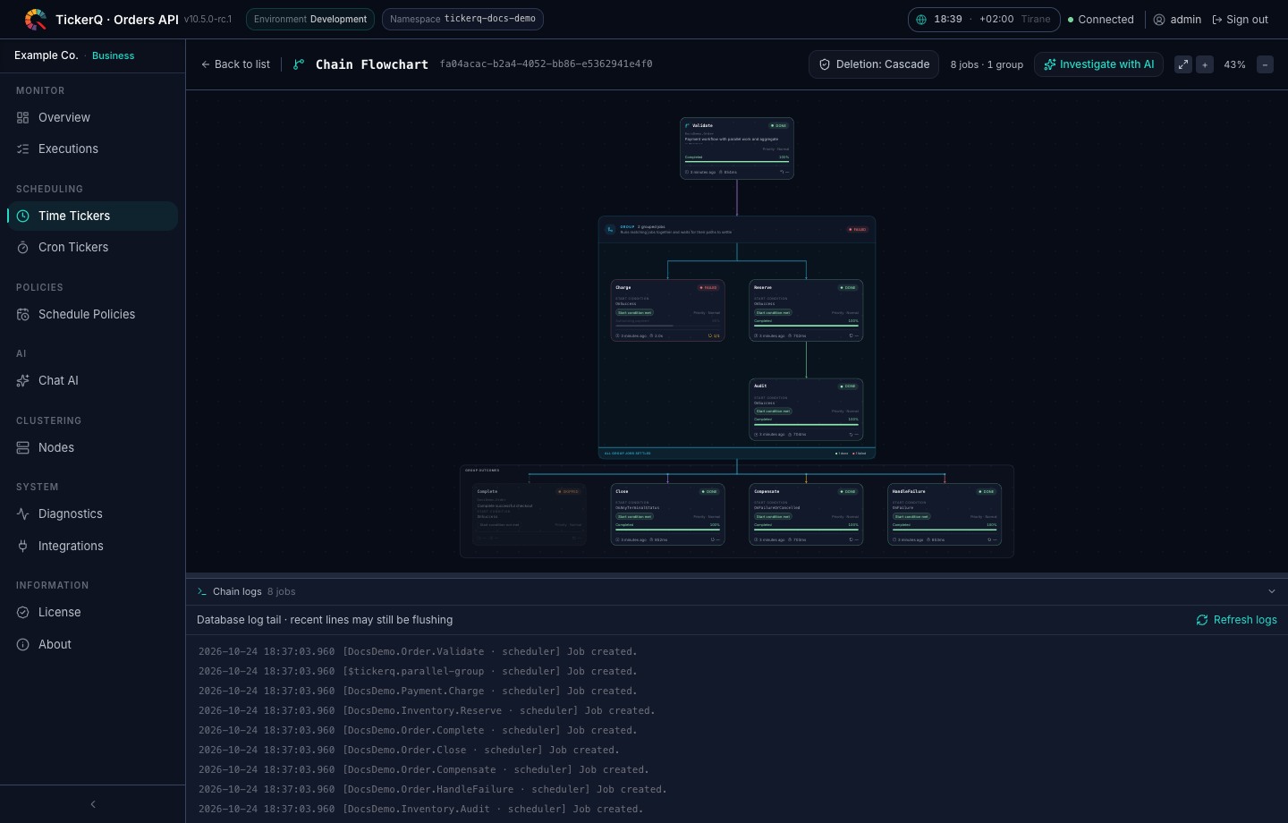
Task: Zoom in with the plus button
Action: 1205,64
